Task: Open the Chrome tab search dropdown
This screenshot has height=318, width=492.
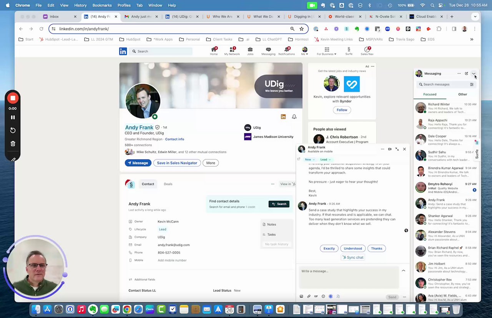Action: (x=475, y=17)
